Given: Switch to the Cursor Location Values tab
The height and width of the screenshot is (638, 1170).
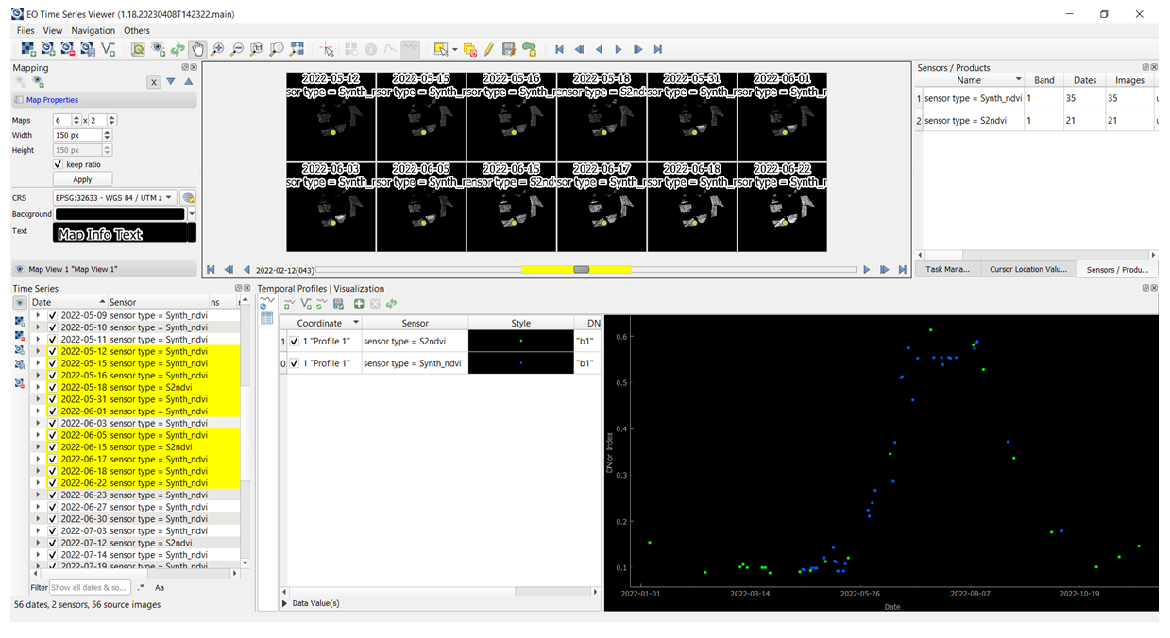Looking at the screenshot, I should pos(1028,269).
